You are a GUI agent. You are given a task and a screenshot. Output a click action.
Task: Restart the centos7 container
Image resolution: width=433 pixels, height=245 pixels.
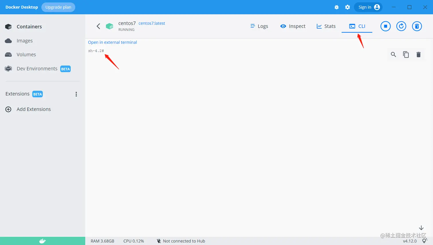[401, 26]
